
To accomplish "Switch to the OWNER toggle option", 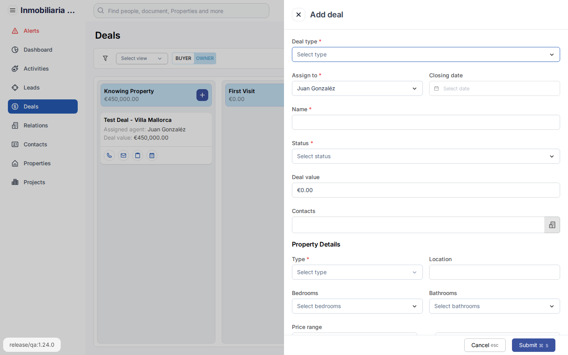I will pyautogui.click(x=205, y=58).
